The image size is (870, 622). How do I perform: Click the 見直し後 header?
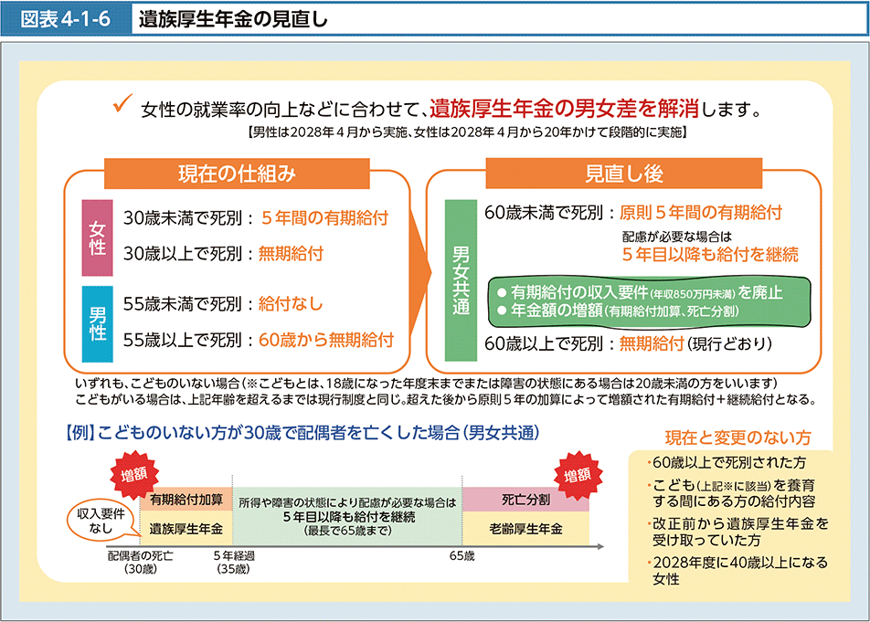pos(623,174)
